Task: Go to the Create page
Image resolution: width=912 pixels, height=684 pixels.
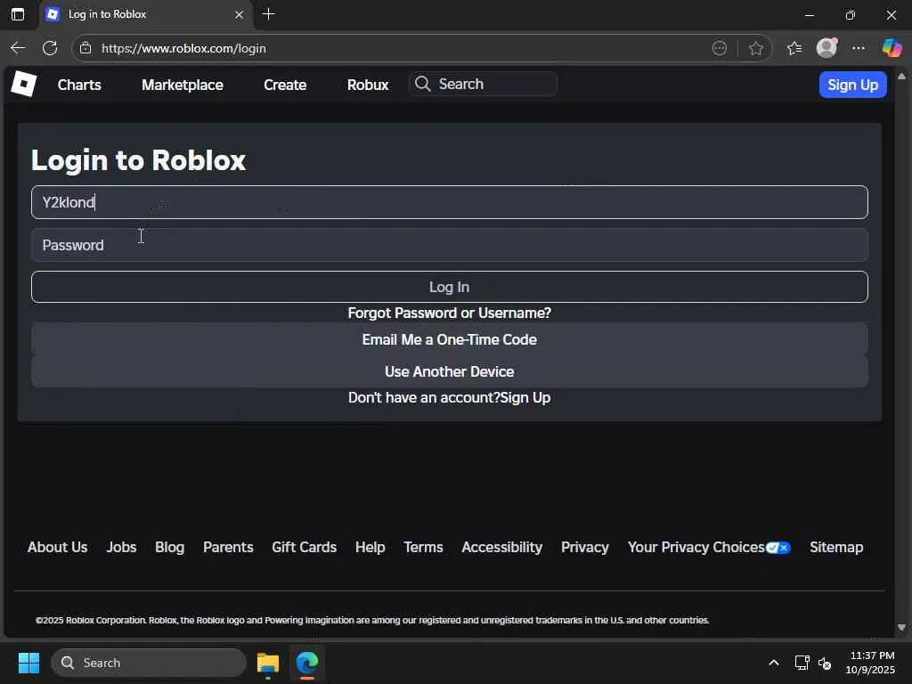Action: (x=285, y=85)
